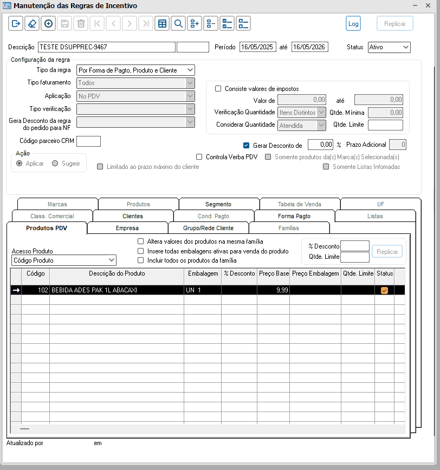This screenshot has width=440, height=470.
Task: Click the add list item icon
Action: [195, 23]
